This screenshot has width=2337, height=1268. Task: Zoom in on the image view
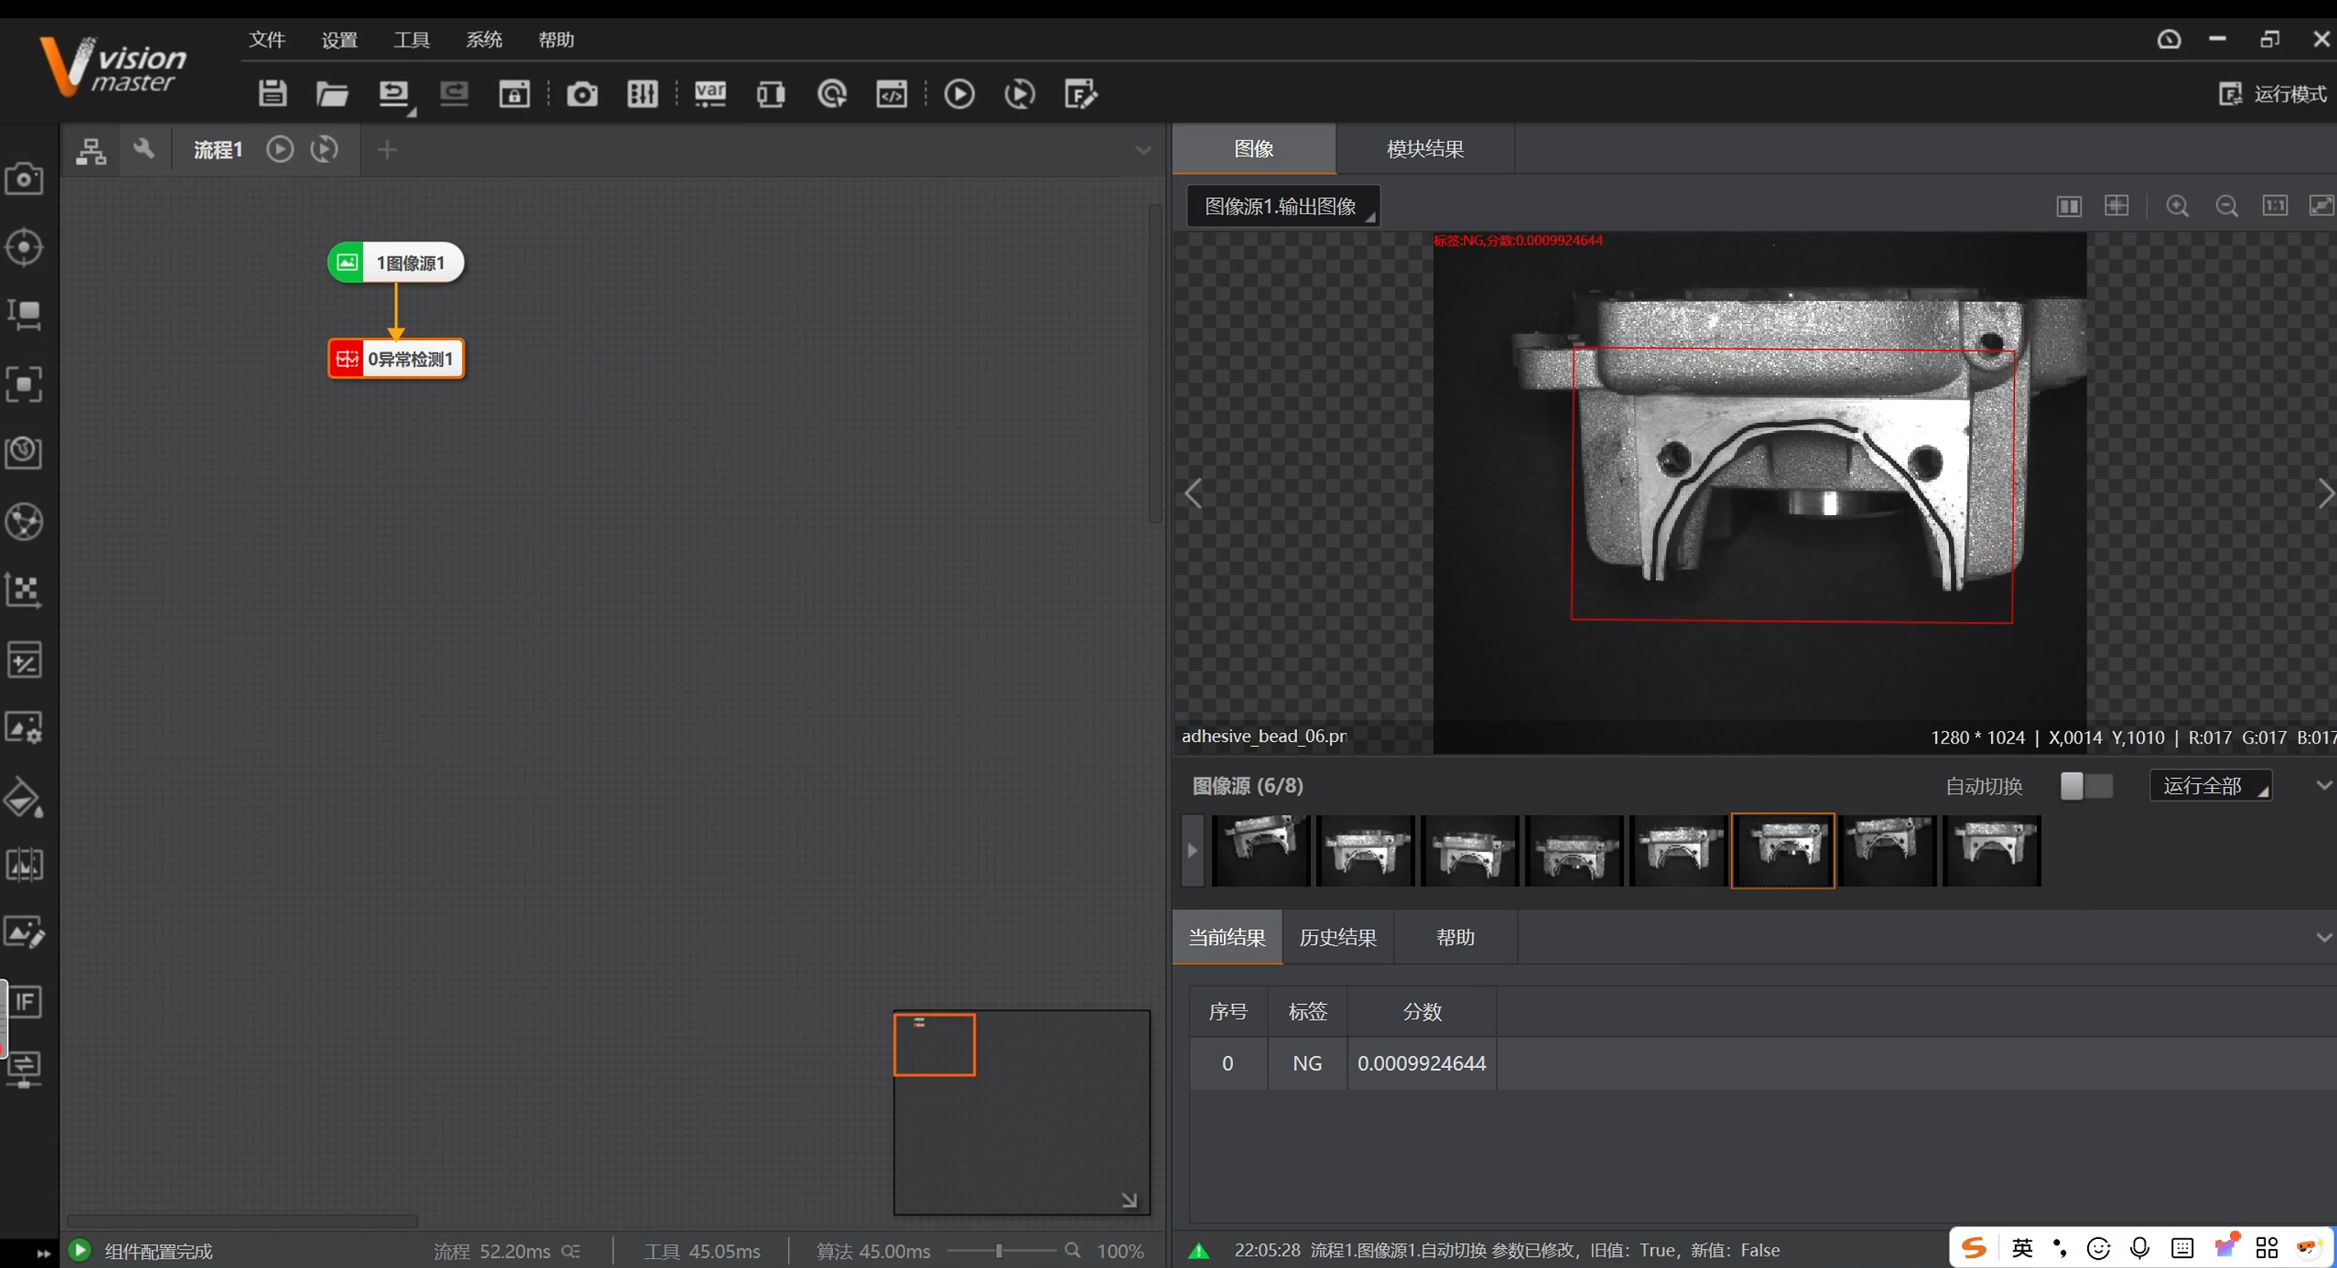[2177, 206]
